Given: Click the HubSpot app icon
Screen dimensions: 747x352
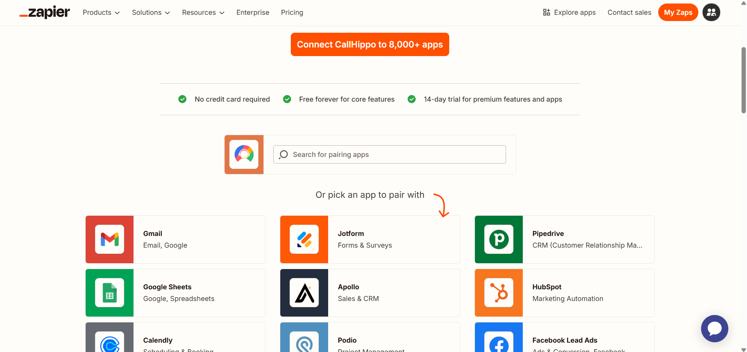Looking at the screenshot, I should [499, 293].
